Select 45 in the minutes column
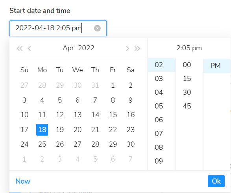Image resolution: width=231 pixels, height=193 pixels. point(187,106)
